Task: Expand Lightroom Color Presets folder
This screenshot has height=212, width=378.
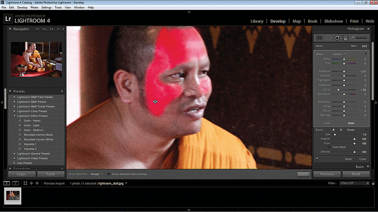Action: (14, 111)
